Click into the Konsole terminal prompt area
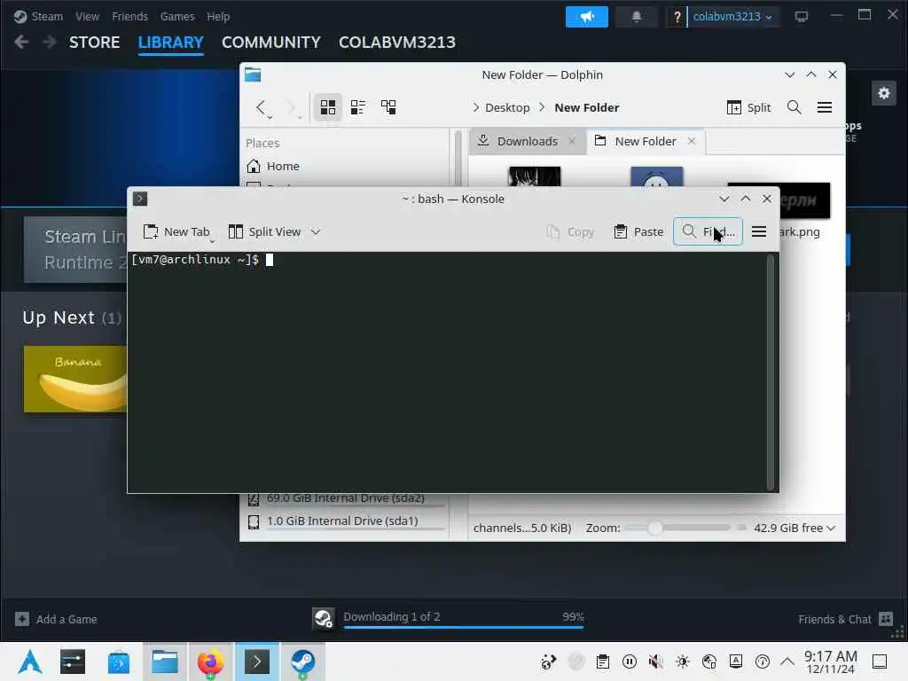Screen dimensions: 908x681 coord(447,372)
